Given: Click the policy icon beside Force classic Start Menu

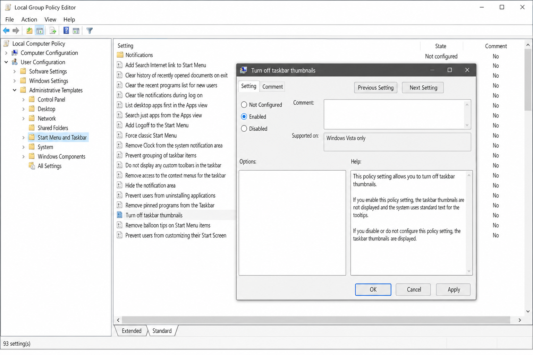Looking at the screenshot, I should [120, 135].
